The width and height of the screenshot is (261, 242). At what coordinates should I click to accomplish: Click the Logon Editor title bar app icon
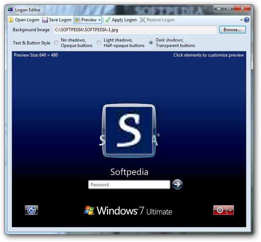(x=10, y=10)
